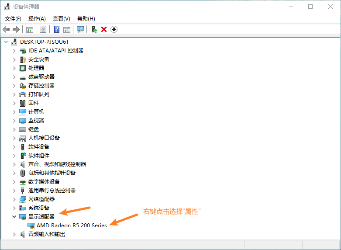Expand the 数字媒体设备 category
Image resolution: width=341 pixels, height=250 pixels.
coord(14,182)
